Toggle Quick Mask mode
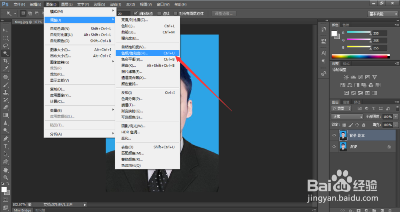Screen dimensions: 400x212 pyautogui.click(x=5, y=200)
